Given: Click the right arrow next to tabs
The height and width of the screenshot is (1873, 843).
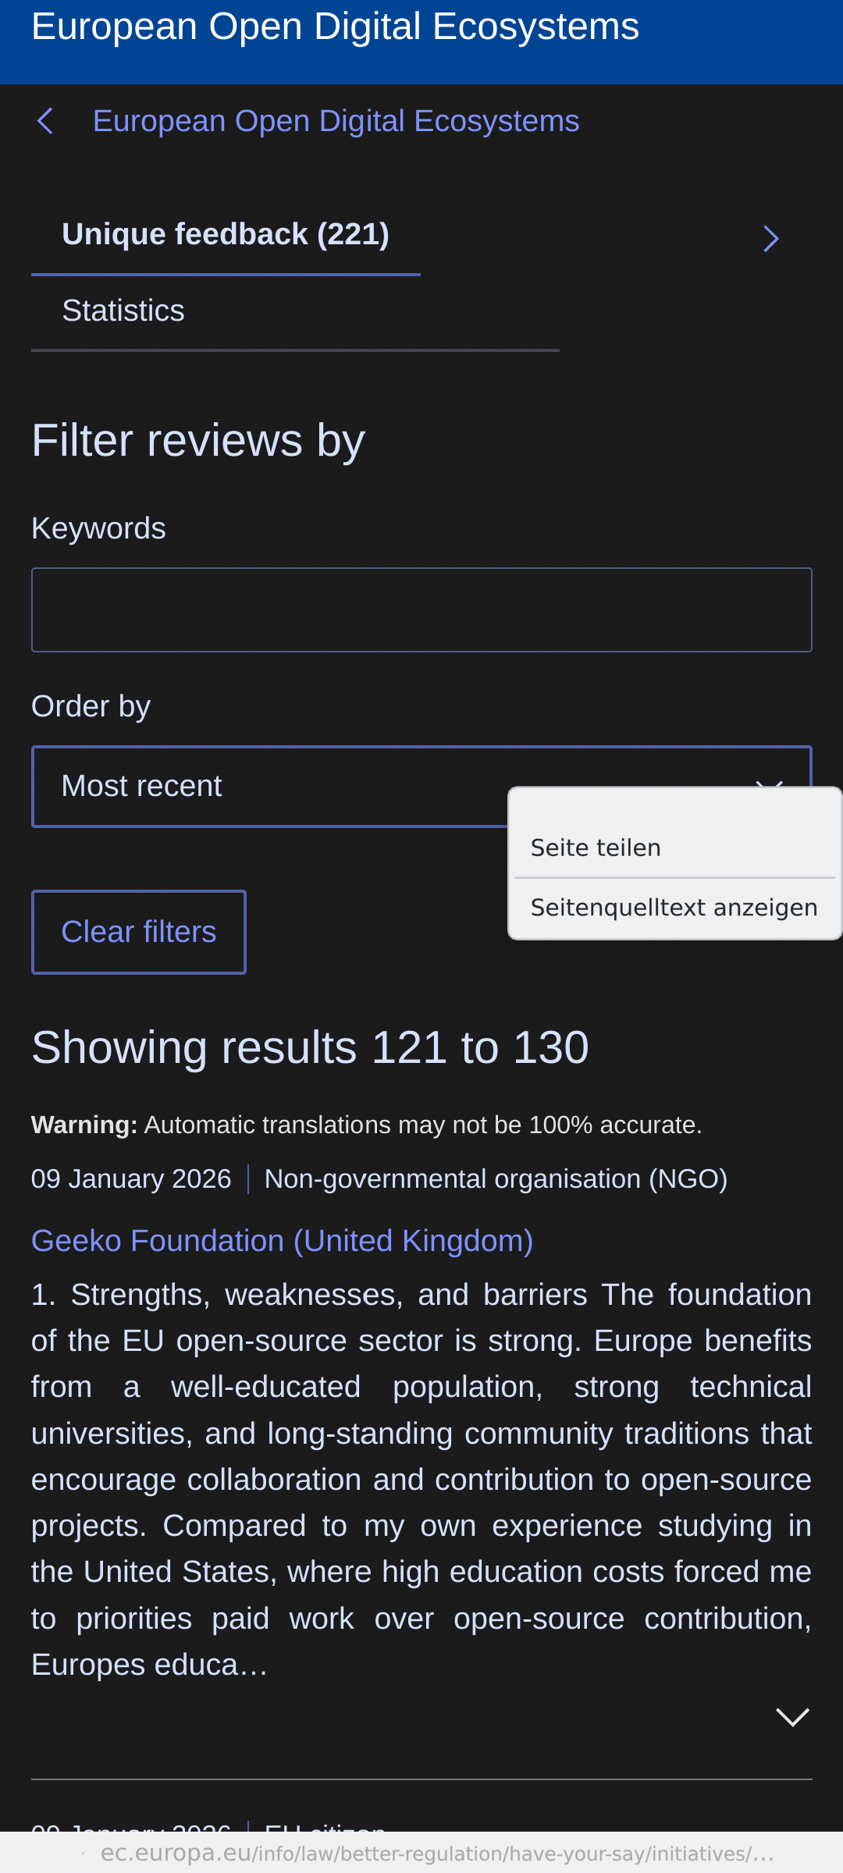Looking at the screenshot, I should tap(770, 239).
